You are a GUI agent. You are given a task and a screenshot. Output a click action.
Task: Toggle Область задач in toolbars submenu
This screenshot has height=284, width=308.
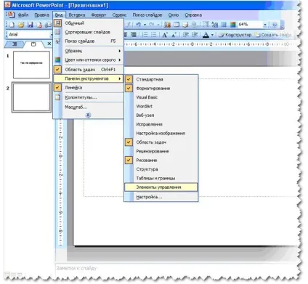coord(161,142)
